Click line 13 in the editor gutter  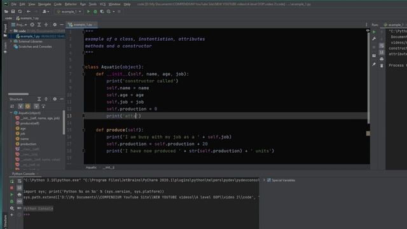point(69,116)
